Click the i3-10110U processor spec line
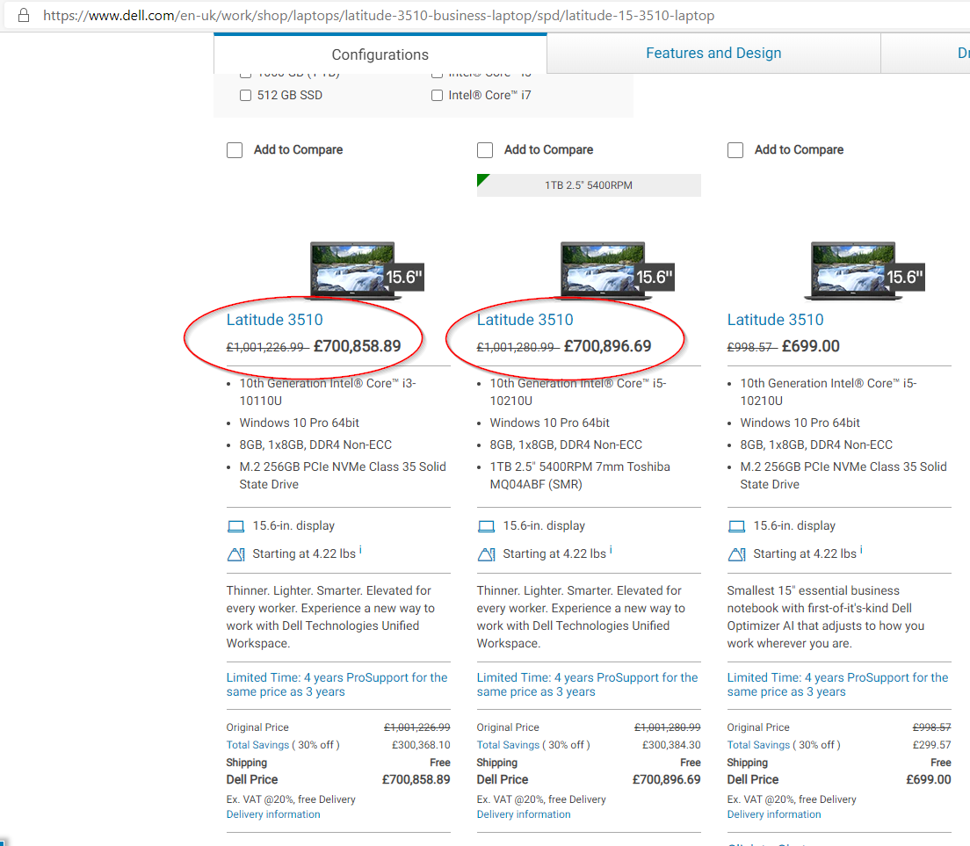The image size is (970, 846). (x=328, y=392)
